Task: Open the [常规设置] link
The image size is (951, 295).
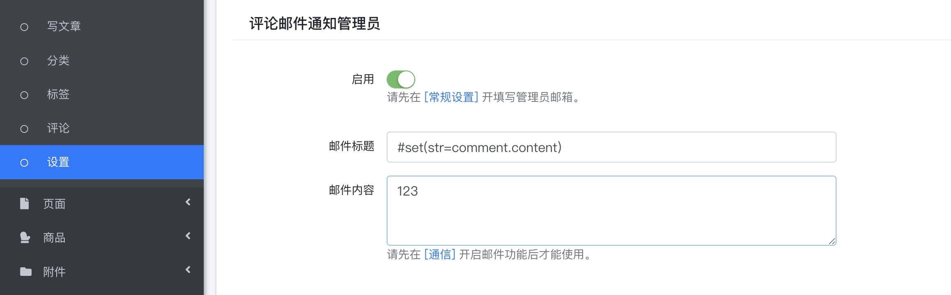Action: pos(451,97)
